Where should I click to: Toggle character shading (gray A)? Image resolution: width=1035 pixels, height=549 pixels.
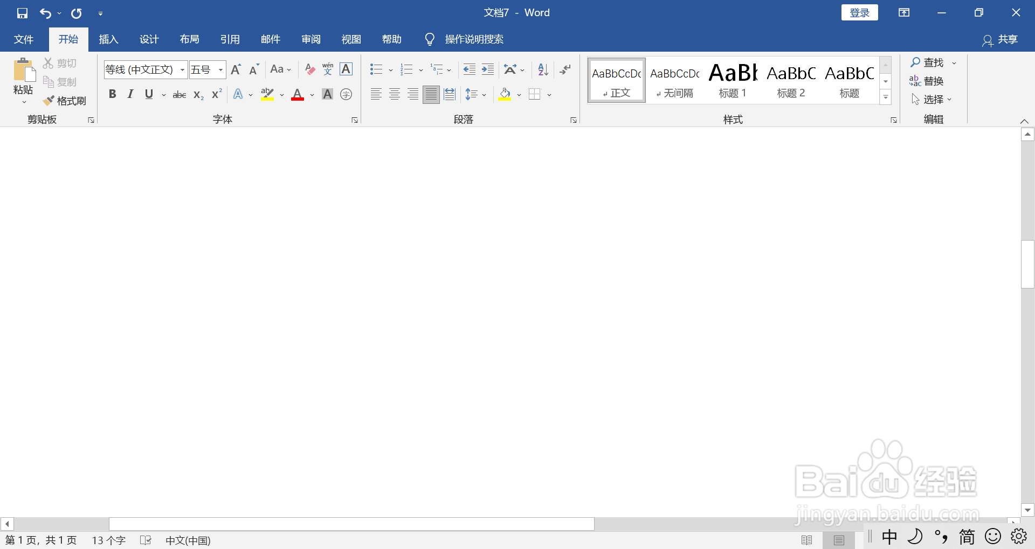(x=327, y=95)
